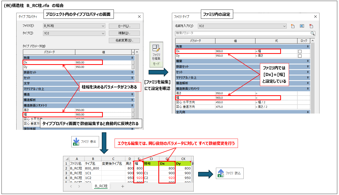Click the 複製(D)... button
Screen dimensions: 339x195
click(124, 33)
